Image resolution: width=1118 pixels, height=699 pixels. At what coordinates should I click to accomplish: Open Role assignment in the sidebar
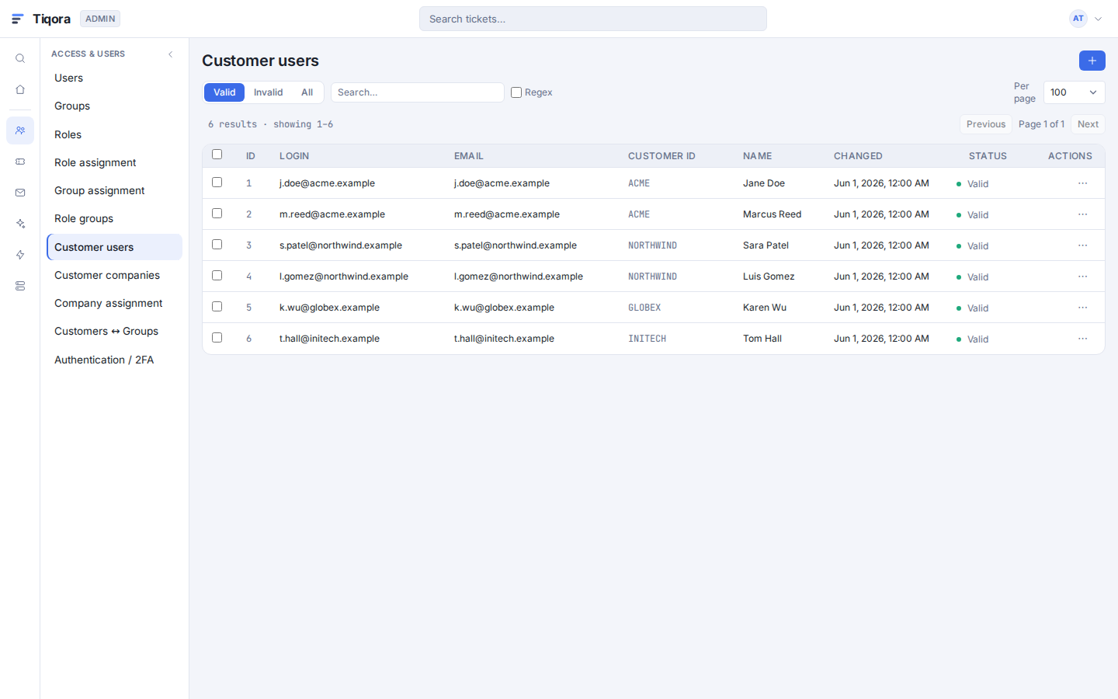(x=114, y=162)
